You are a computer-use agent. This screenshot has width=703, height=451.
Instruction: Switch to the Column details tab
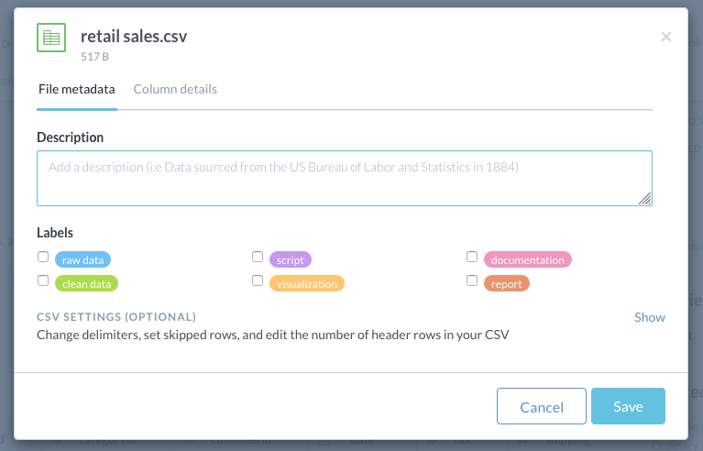[x=175, y=89]
